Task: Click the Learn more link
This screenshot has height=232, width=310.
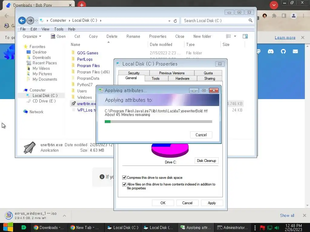Action: click(x=285, y=37)
